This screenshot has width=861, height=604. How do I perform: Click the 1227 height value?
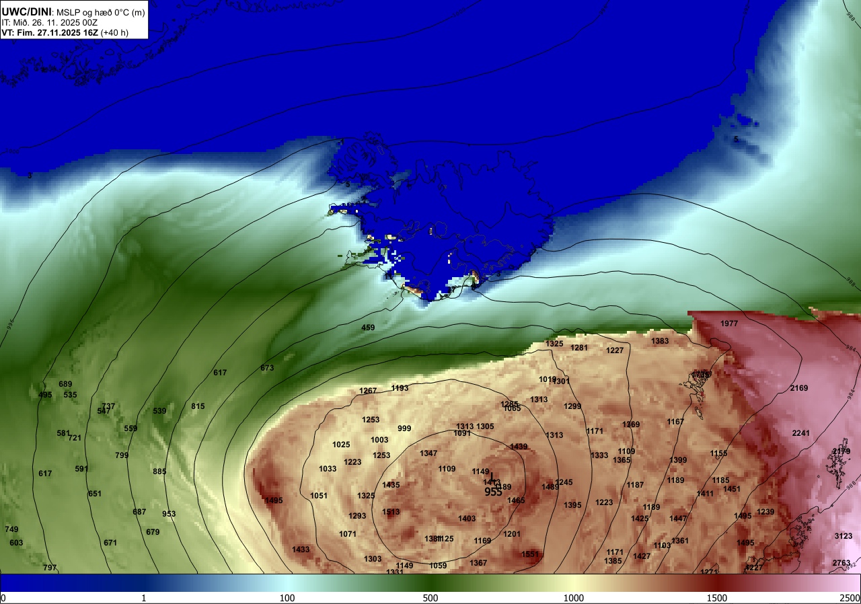click(615, 350)
